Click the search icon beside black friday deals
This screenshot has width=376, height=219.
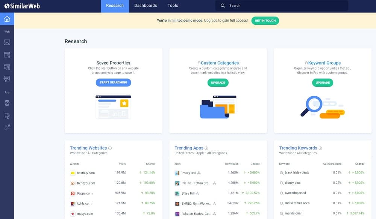tap(282, 173)
